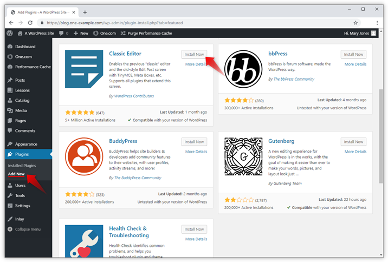
Task: Open the Chrome three-dot menu
Action: coord(377,23)
